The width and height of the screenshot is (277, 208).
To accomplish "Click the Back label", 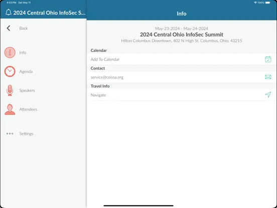I will point(24,28).
